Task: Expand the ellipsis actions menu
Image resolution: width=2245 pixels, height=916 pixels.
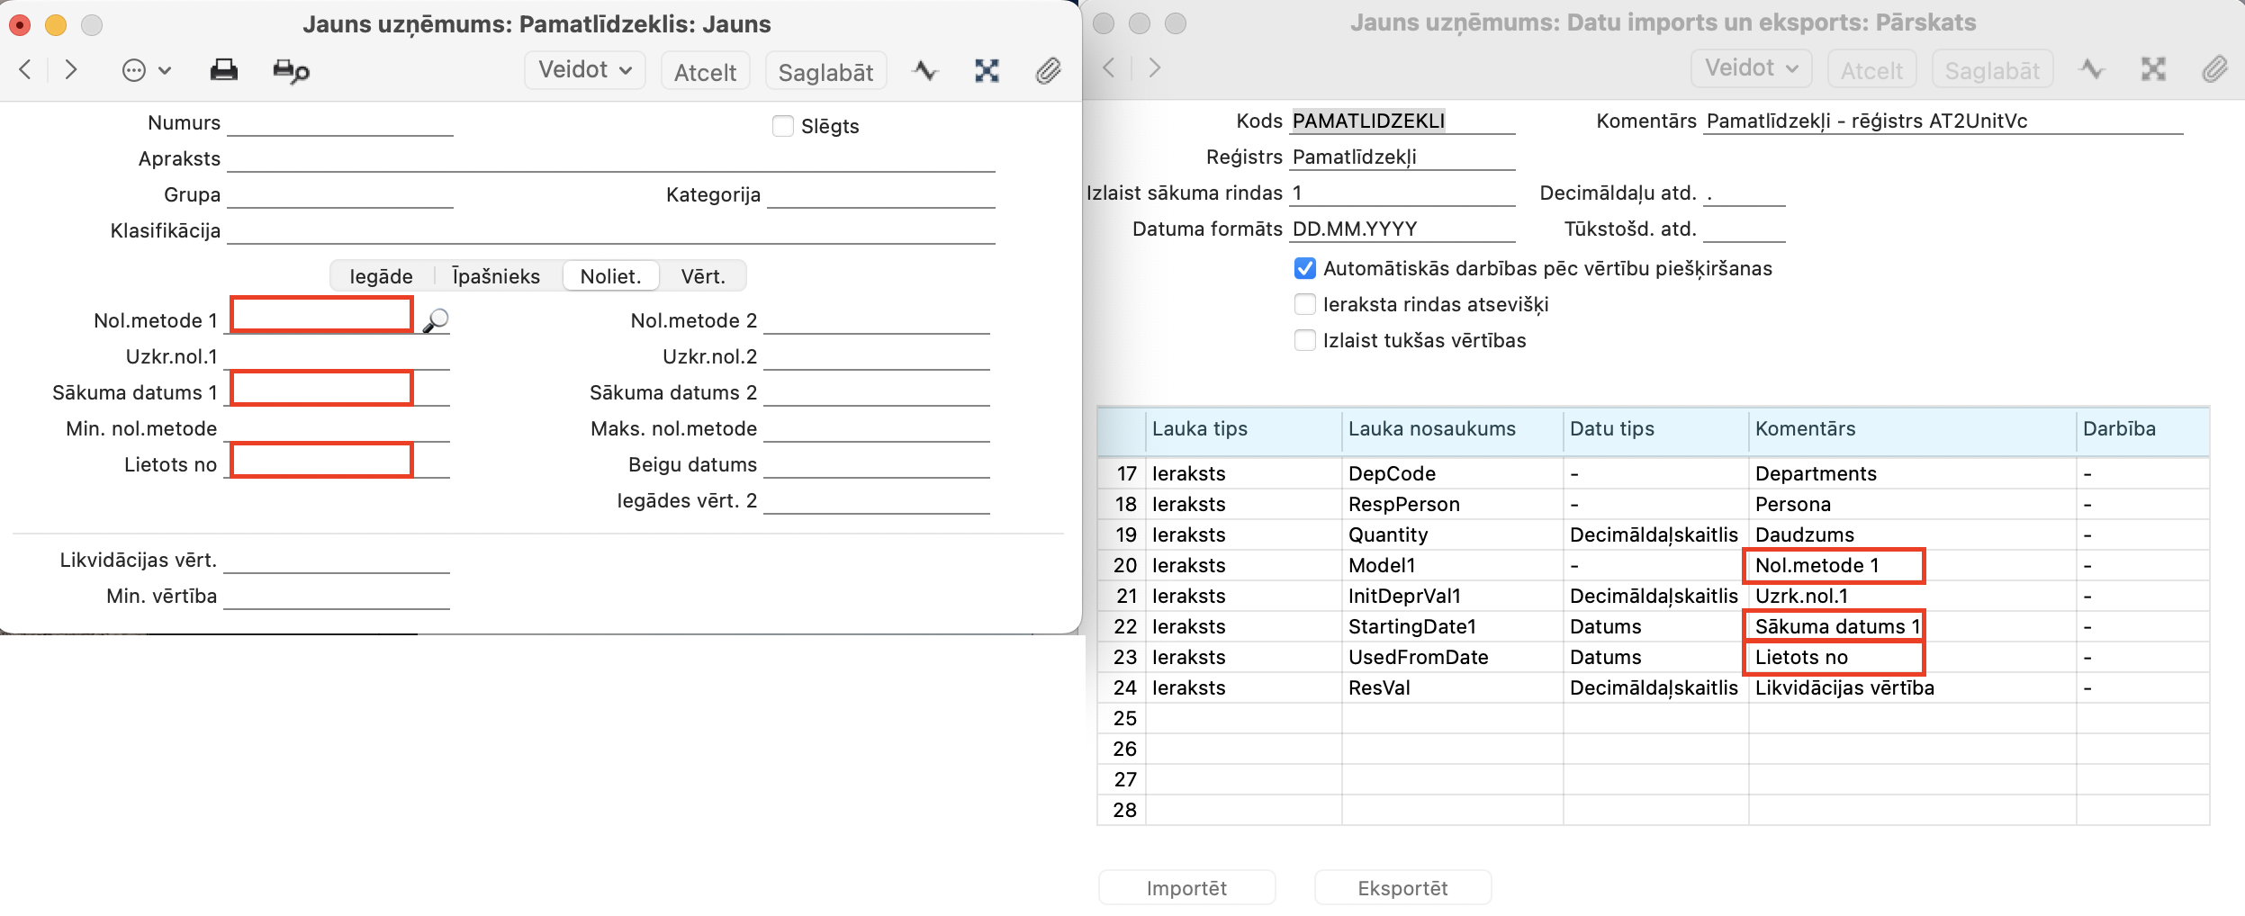Action: (146, 70)
